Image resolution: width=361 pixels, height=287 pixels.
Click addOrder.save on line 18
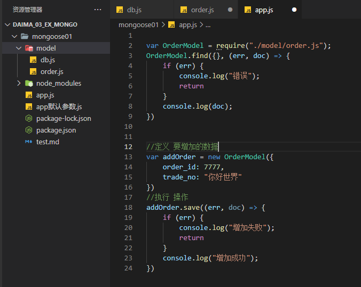(x=173, y=208)
